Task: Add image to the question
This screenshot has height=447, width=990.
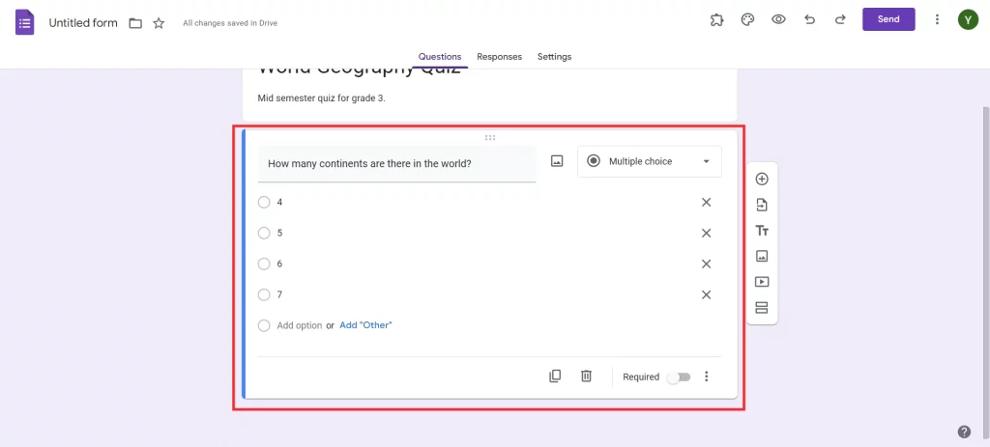Action: [x=556, y=161]
